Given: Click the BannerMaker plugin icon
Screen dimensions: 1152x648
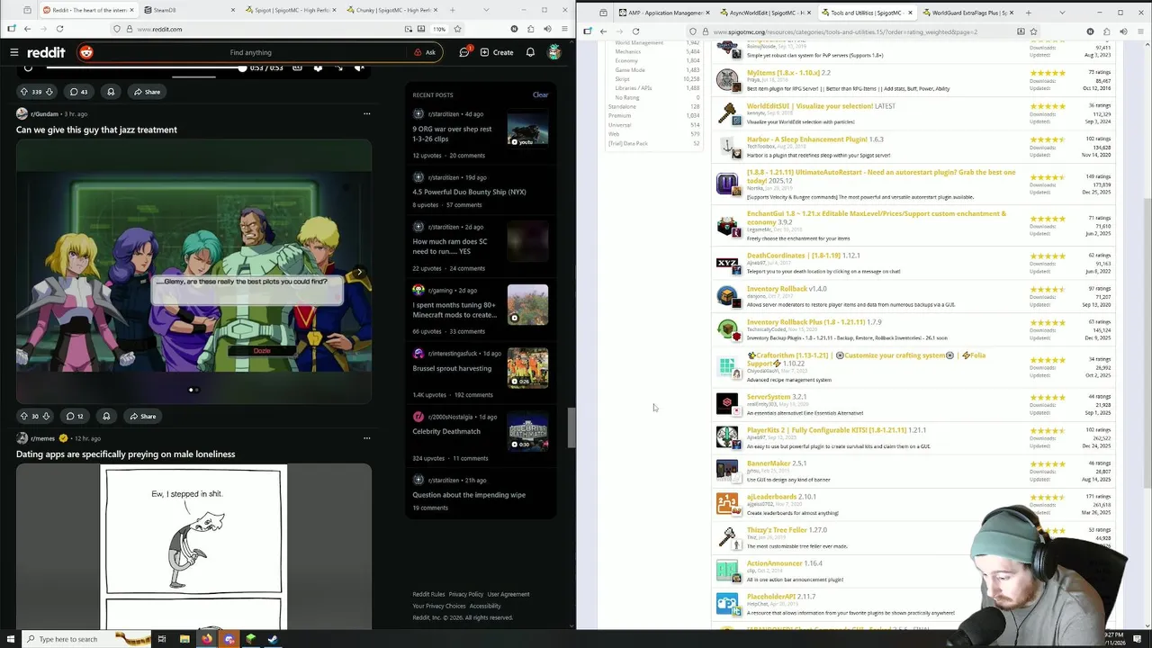Looking at the screenshot, I should 727,470.
